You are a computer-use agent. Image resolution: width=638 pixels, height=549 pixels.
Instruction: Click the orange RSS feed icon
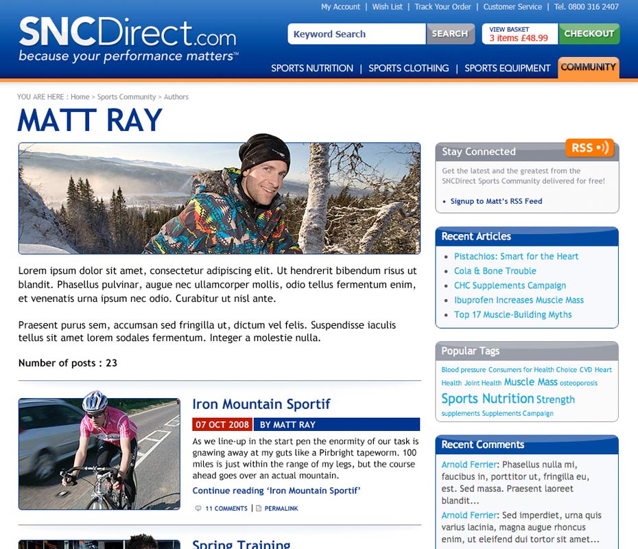pyautogui.click(x=589, y=148)
